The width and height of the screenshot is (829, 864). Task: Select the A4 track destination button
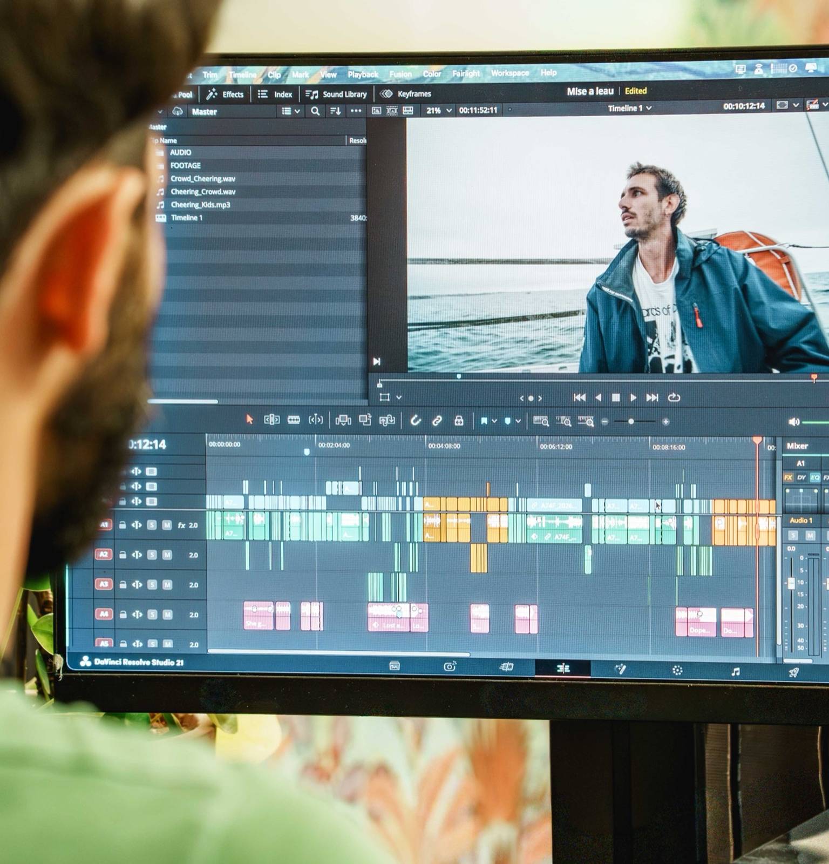pos(103,614)
